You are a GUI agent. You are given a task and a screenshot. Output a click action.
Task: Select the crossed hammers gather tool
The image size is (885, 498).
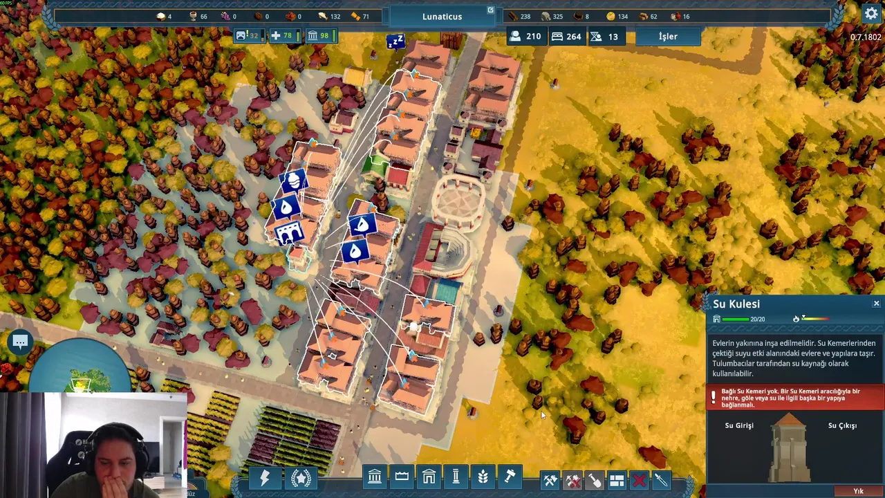tap(550, 480)
